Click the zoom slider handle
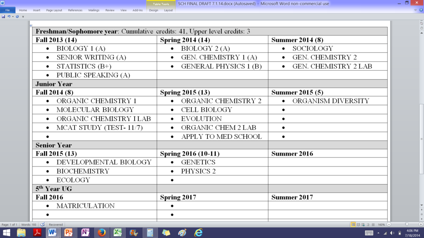Screen dimensions: 424x238 click(x=407, y=225)
